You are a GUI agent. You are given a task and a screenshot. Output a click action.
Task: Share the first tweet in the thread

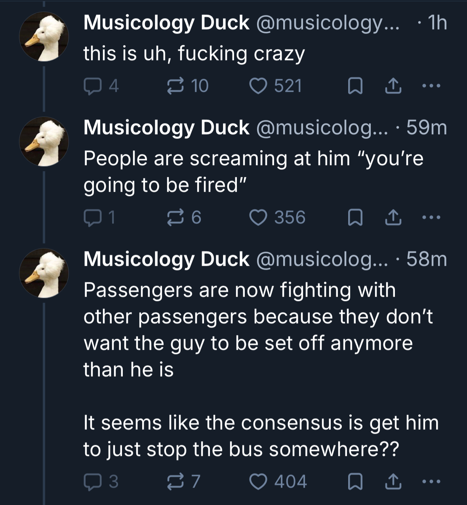[x=393, y=86]
